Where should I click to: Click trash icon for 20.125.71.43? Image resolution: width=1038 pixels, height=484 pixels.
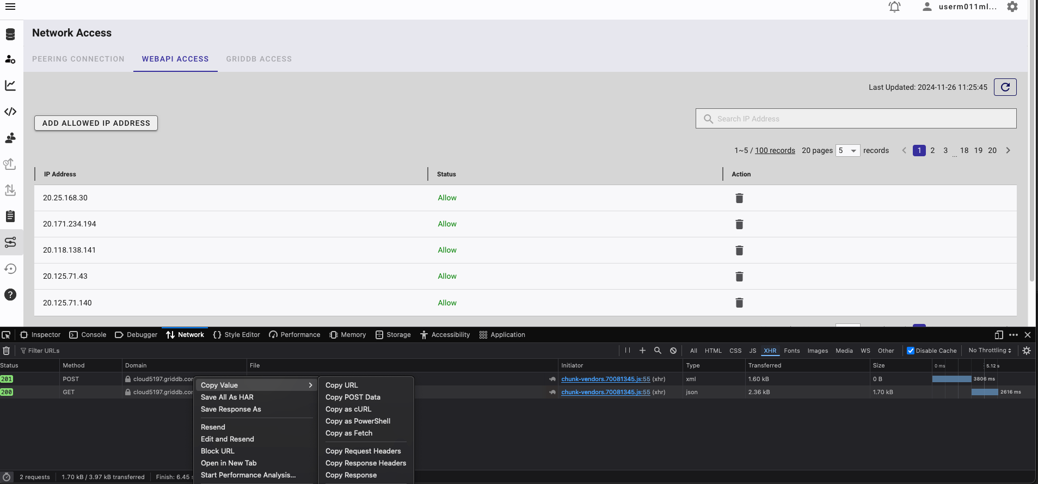tap(739, 277)
